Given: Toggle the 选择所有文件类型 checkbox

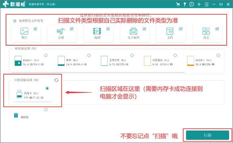Looking at the screenshot, I should coord(15,21).
